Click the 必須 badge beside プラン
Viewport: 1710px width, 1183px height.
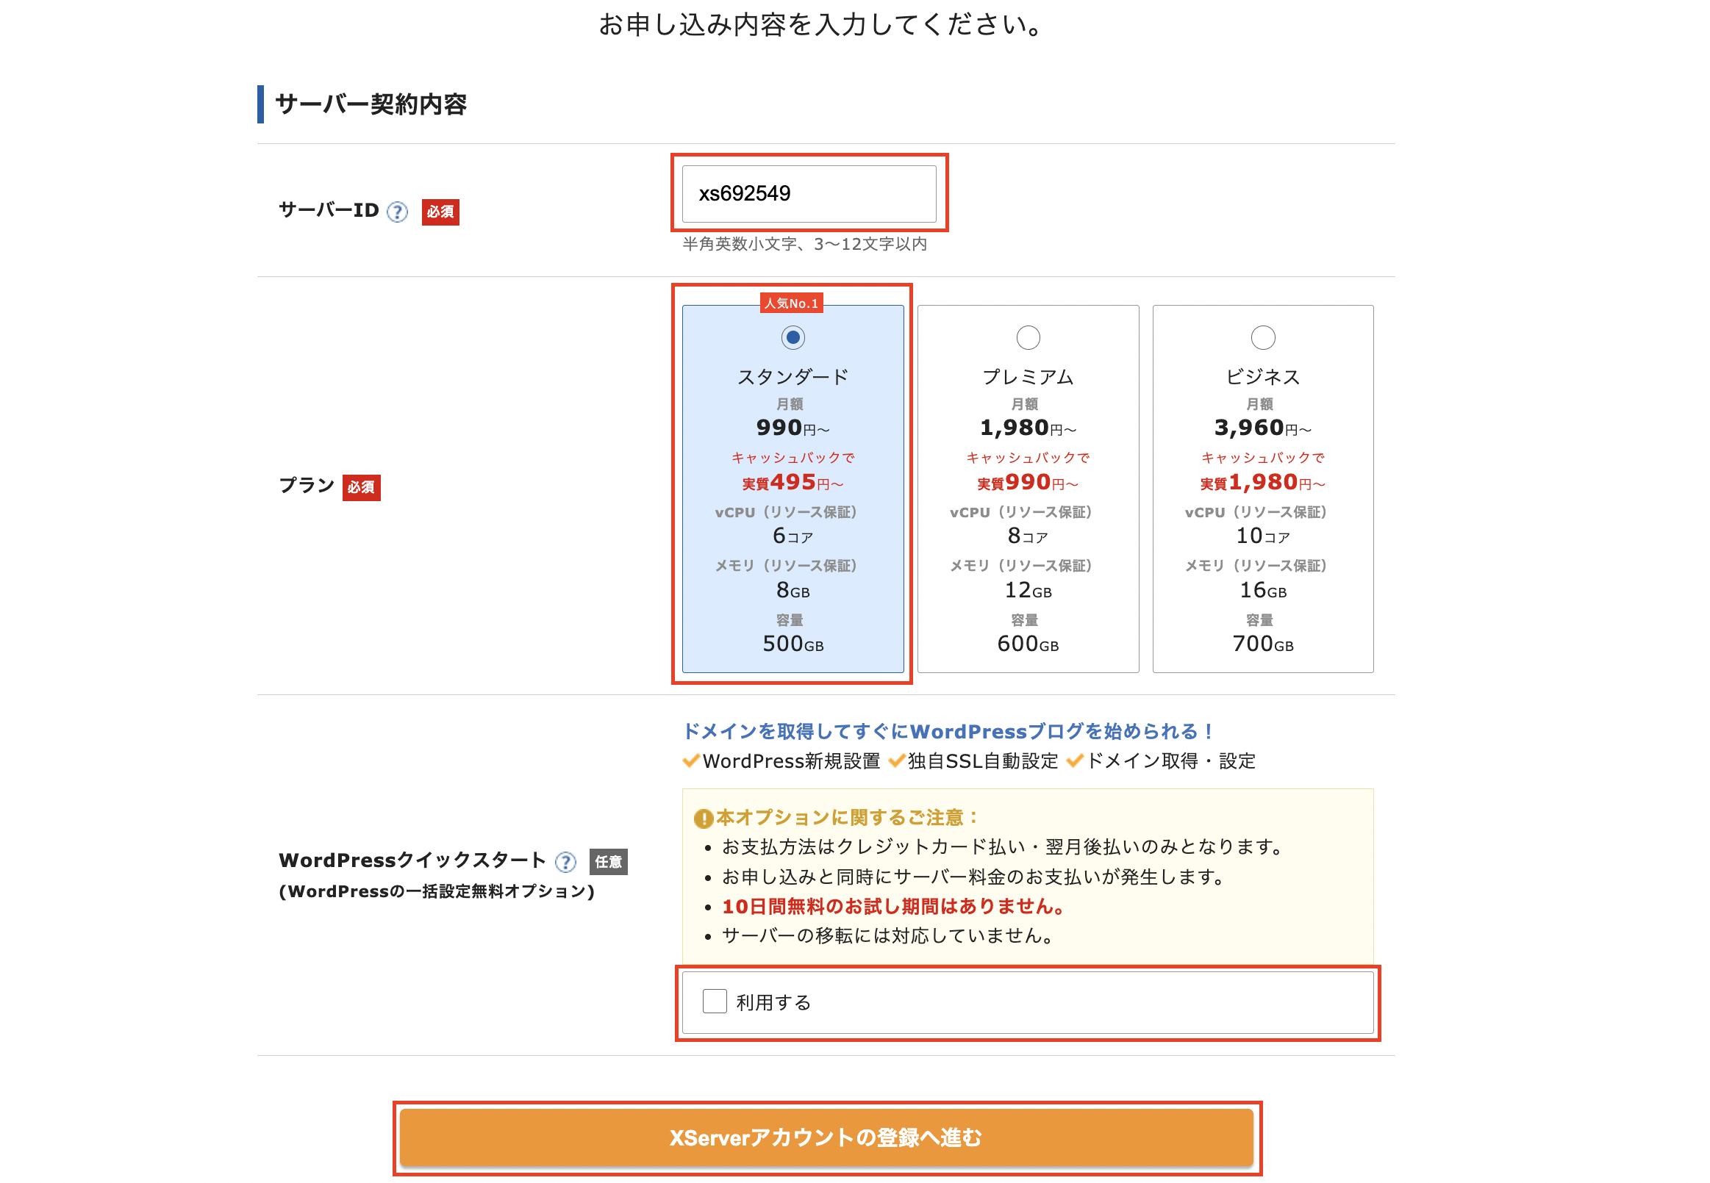(361, 488)
